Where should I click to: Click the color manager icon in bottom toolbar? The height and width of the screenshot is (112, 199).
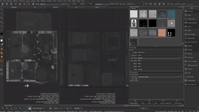30,108
